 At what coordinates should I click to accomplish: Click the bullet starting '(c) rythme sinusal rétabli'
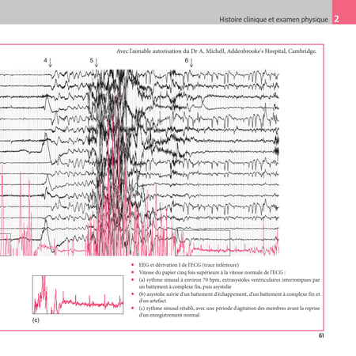click(229, 312)
